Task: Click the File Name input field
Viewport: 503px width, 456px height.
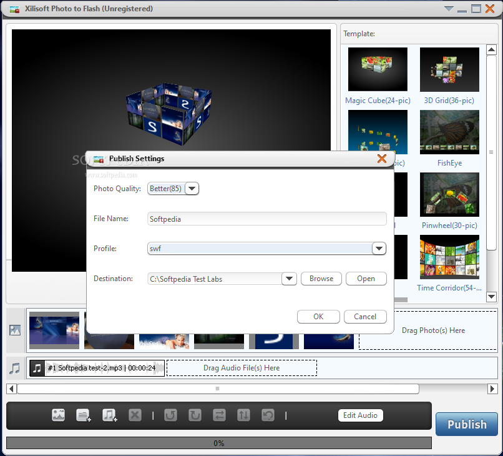Action: pos(267,219)
